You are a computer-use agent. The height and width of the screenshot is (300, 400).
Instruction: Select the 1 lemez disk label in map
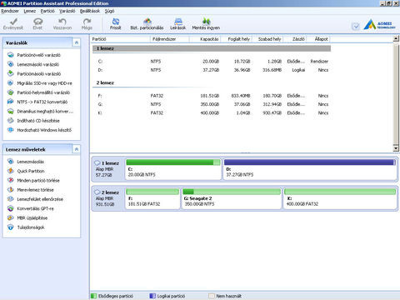(107, 169)
